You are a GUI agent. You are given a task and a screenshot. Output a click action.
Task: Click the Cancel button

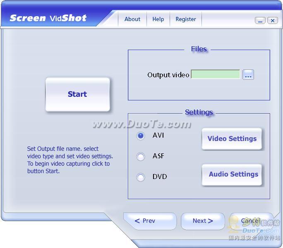tap(251, 221)
